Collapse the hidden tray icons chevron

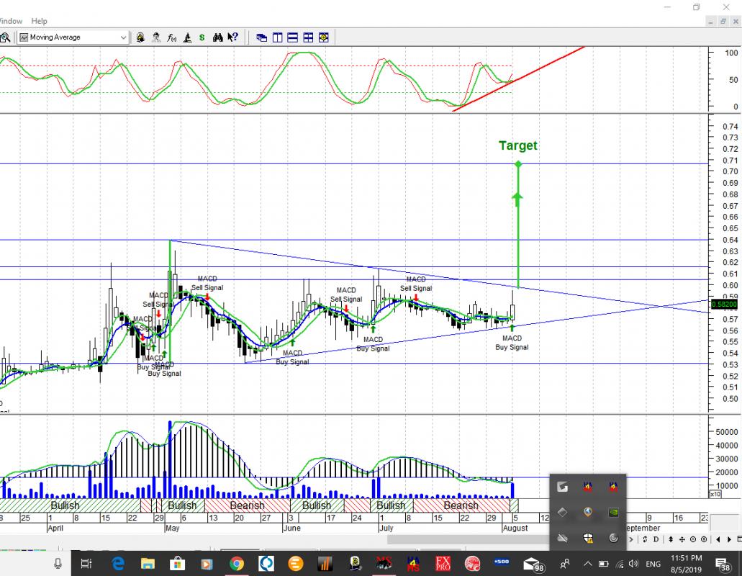tap(588, 564)
